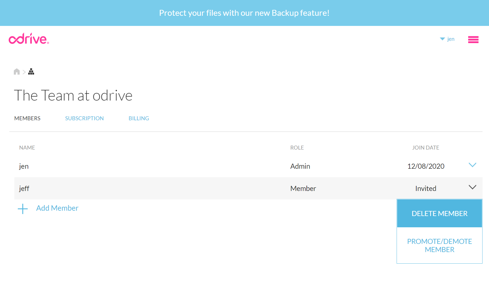Image resolution: width=489 pixels, height=287 pixels.
Task: Collapse the options chevron for jeff row
Action: click(472, 187)
